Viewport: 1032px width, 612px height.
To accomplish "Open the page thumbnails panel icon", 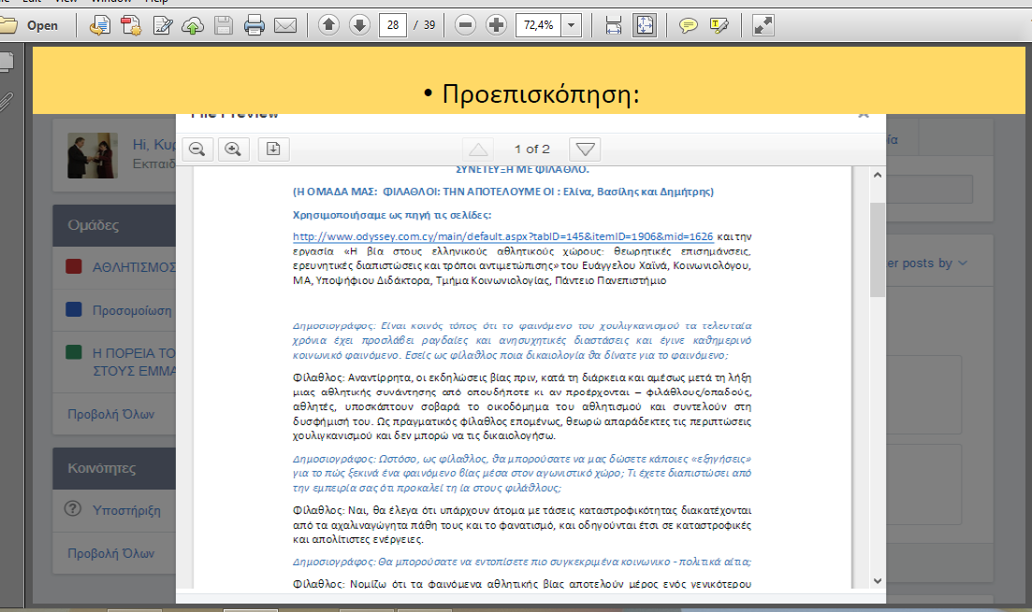I will (x=7, y=62).
